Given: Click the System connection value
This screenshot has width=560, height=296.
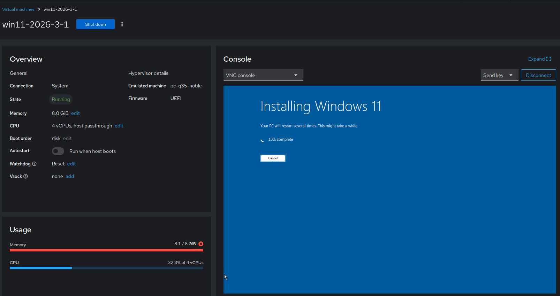Looking at the screenshot, I should pyautogui.click(x=60, y=86).
